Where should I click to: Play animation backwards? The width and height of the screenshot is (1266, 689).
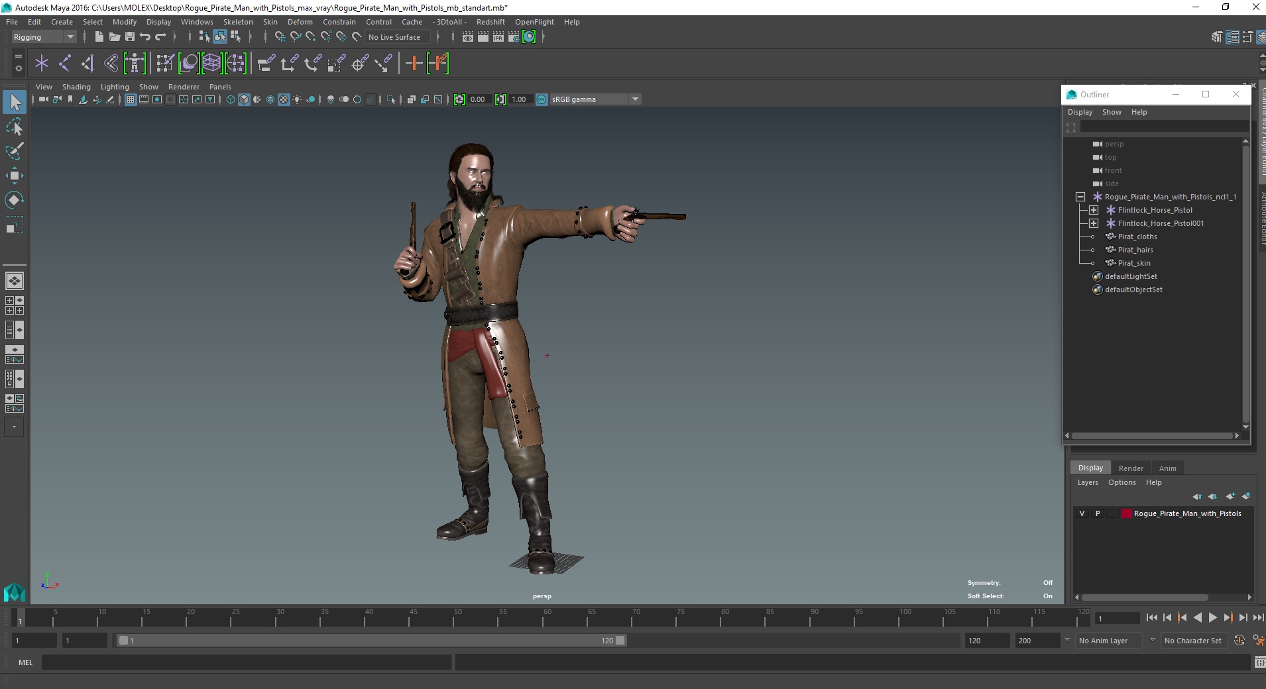(1197, 617)
